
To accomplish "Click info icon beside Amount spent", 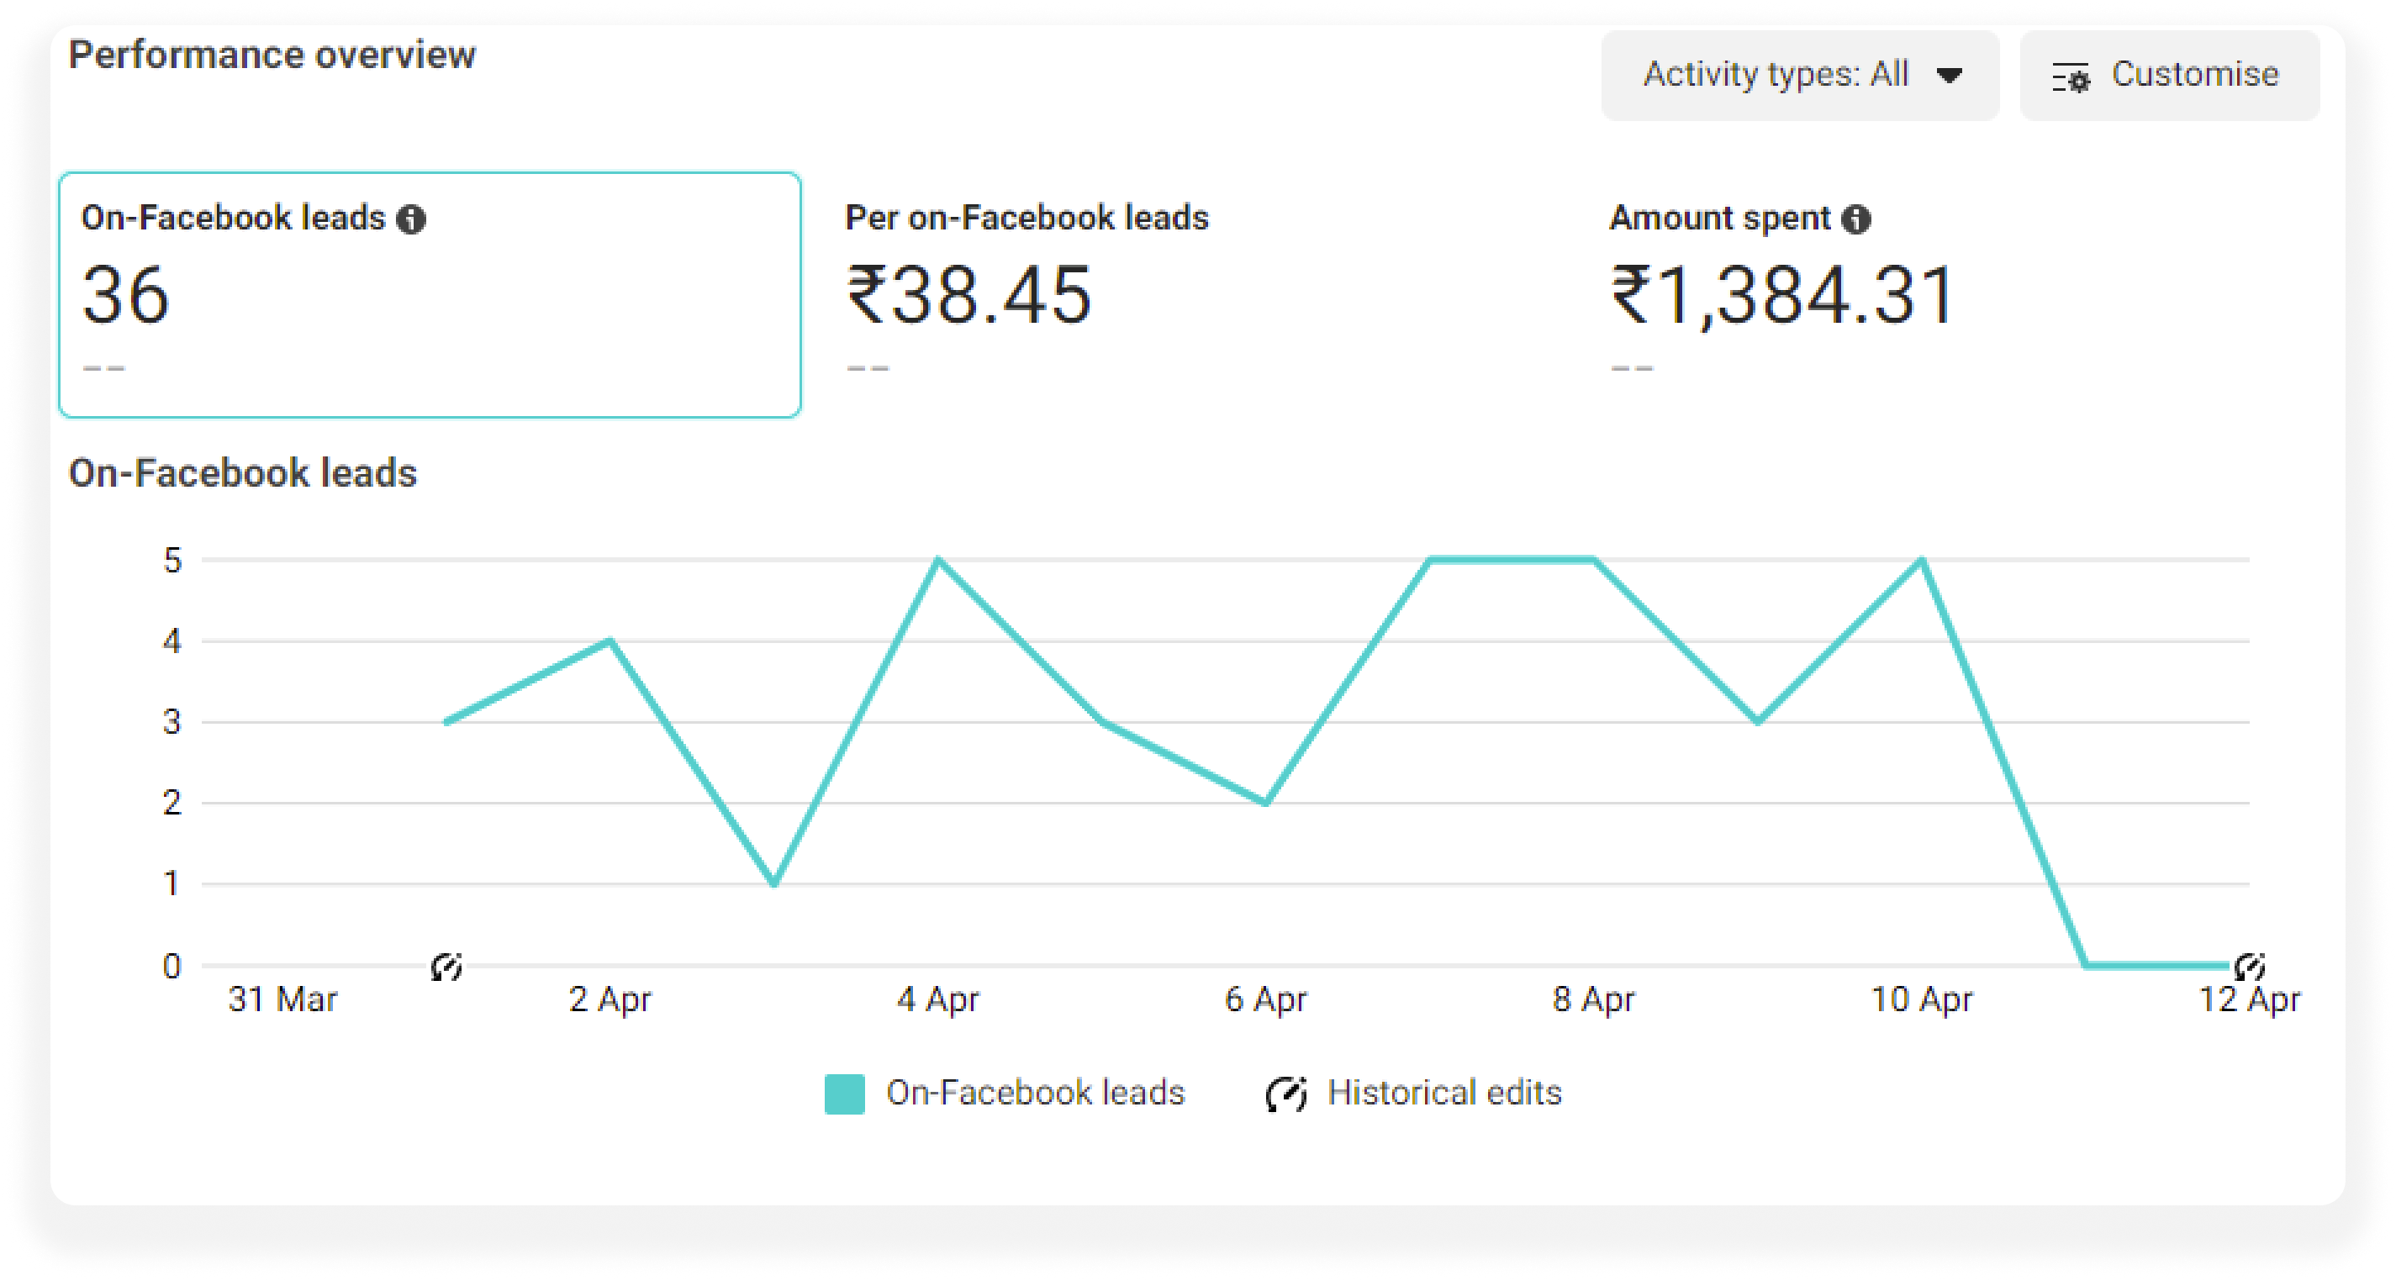I will click(x=1855, y=219).
